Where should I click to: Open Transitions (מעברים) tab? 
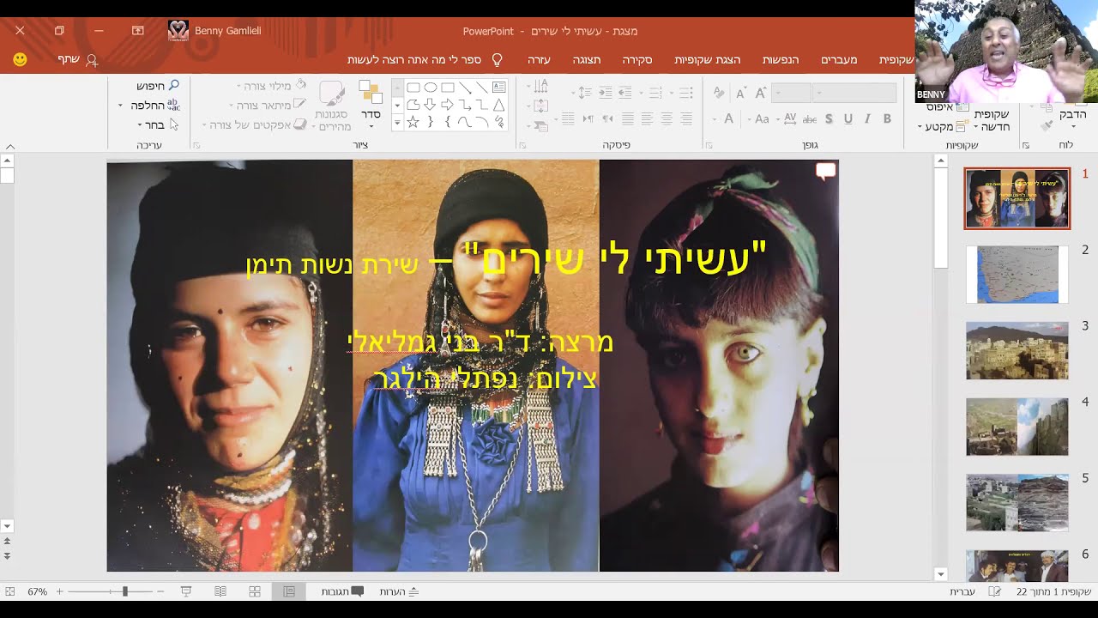click(x=839, y=60)
